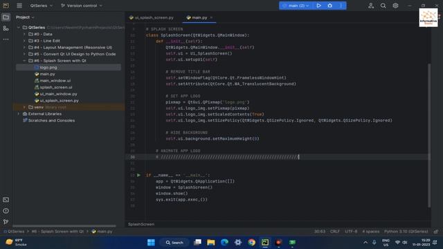Open Google Chrome from taskbar
443x249 pixels.
pos(251,243)
